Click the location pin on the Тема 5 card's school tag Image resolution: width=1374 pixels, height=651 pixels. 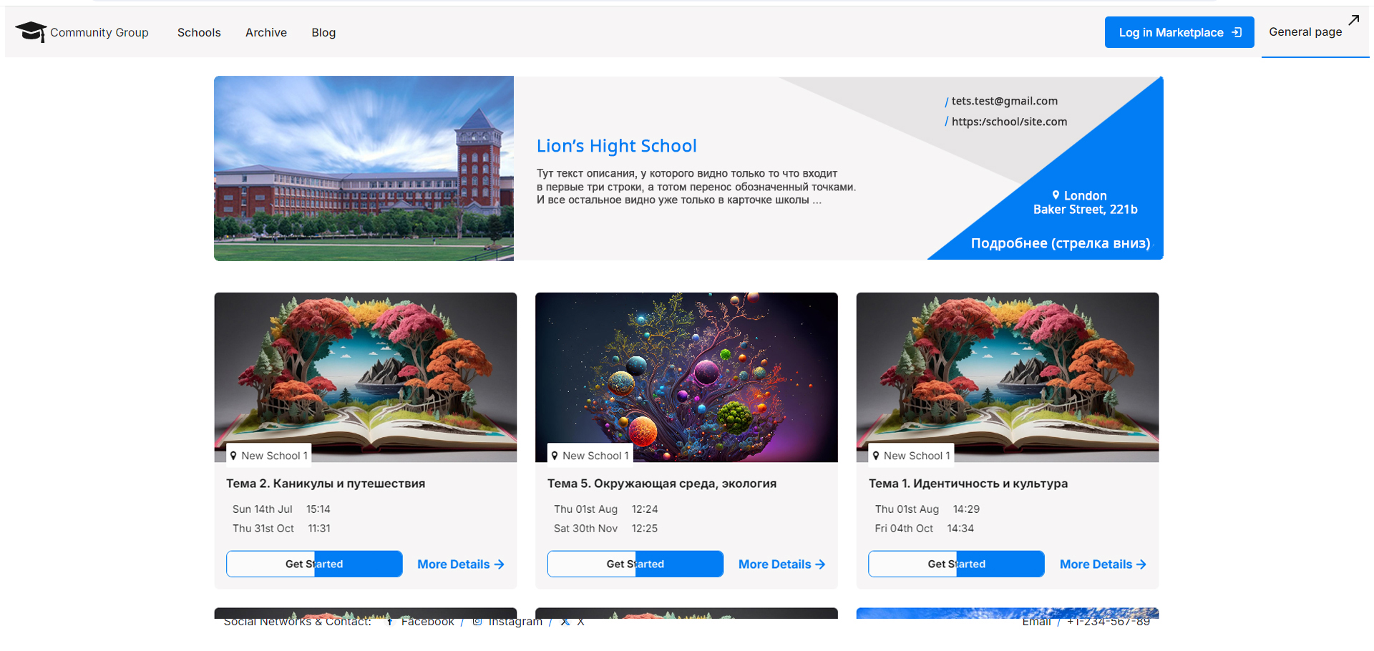point(555,456)
